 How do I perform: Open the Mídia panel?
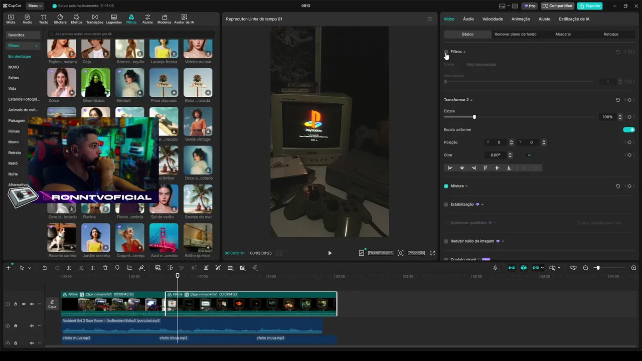(11, 19)
